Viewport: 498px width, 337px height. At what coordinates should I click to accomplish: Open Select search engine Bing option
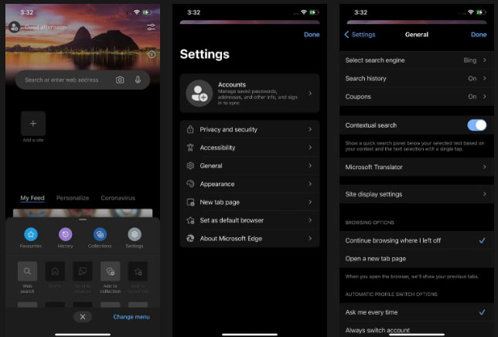pyautogui.click(x=416, y=60)
